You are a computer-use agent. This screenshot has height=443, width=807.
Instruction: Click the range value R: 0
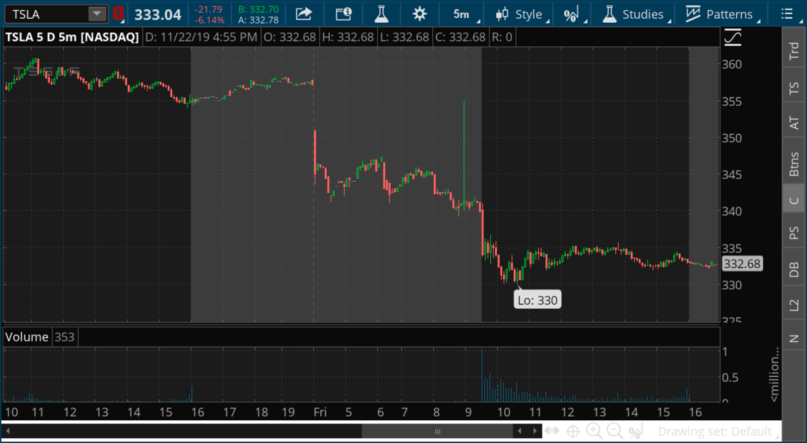point(503,37)
